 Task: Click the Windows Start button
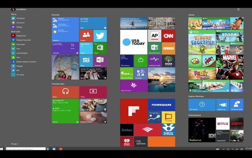(1, 149)
